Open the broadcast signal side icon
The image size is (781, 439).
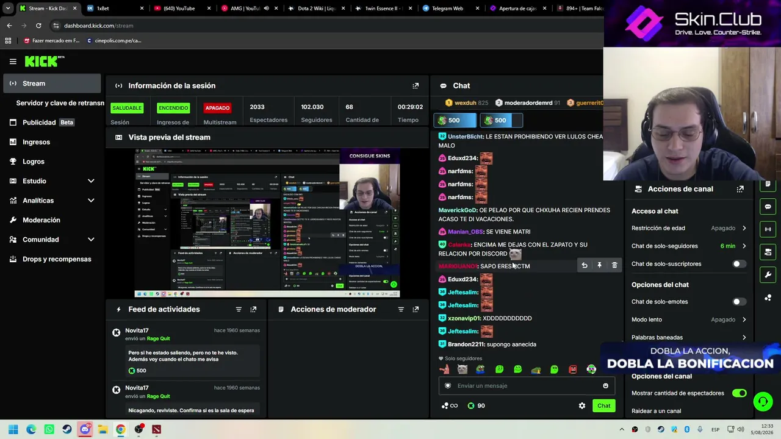point(768,229)
